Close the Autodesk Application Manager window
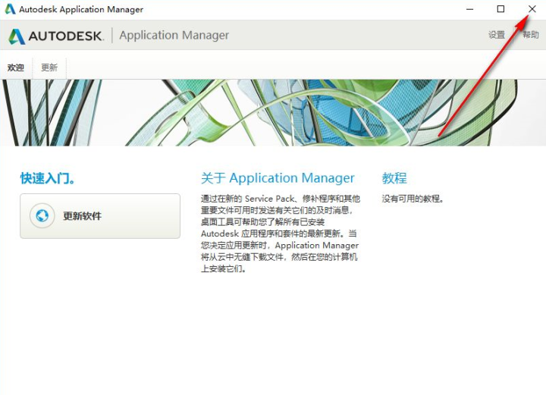Viewport: 546px width, 395px height. tap(532, 9)
